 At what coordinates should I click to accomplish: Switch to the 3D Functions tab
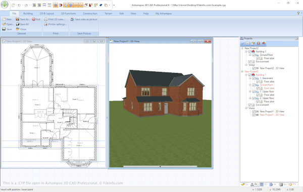(x=68, y=14)
